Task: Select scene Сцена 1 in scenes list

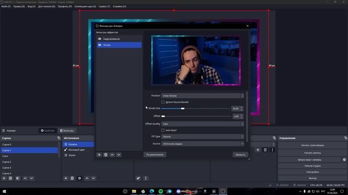Action: click(29, 151)
